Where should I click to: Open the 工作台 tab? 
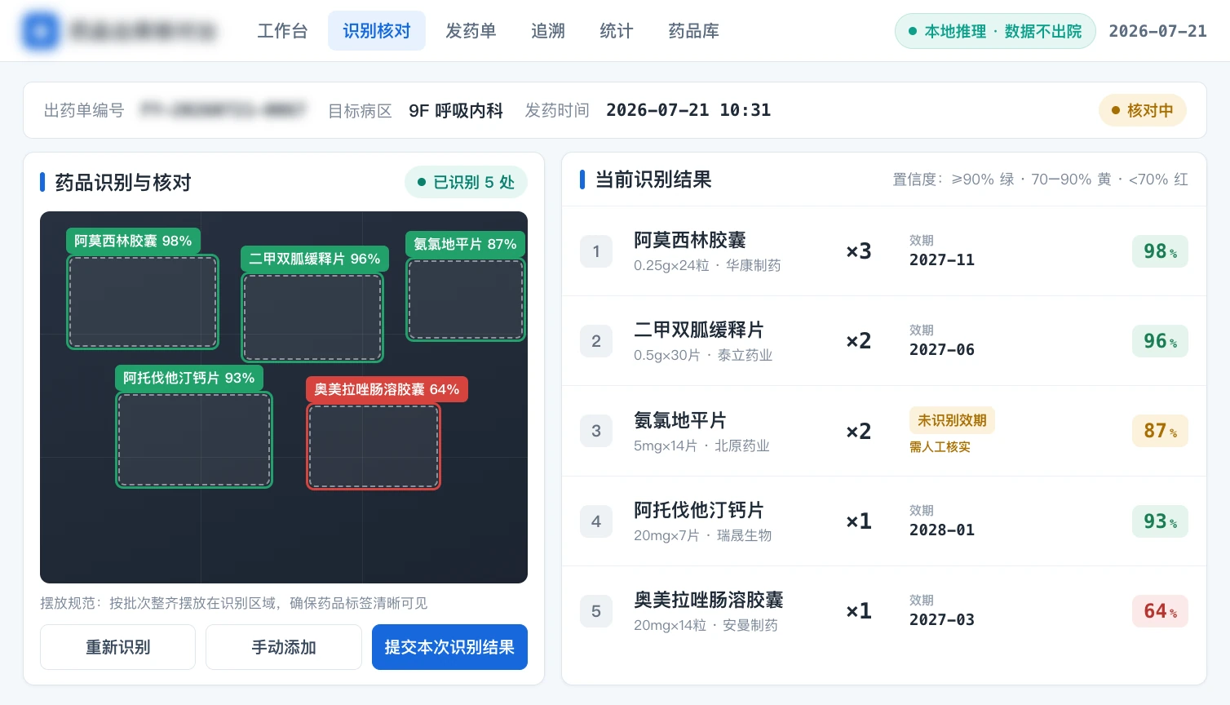pyautogui.click(x=283, y=31)
